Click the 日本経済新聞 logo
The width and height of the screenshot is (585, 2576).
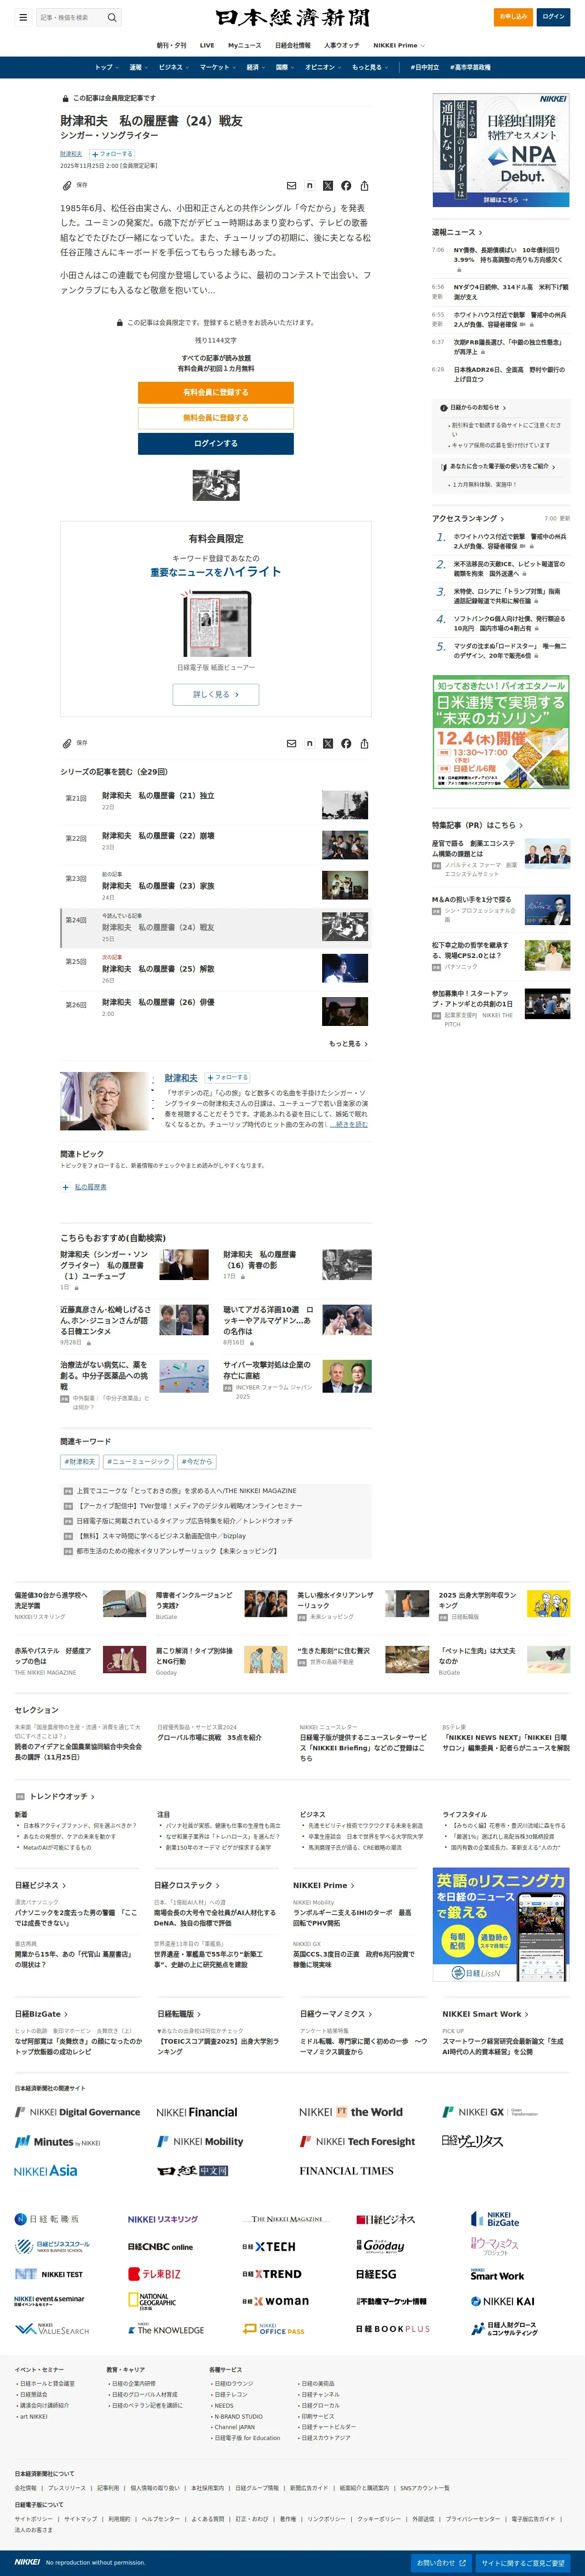292,17
